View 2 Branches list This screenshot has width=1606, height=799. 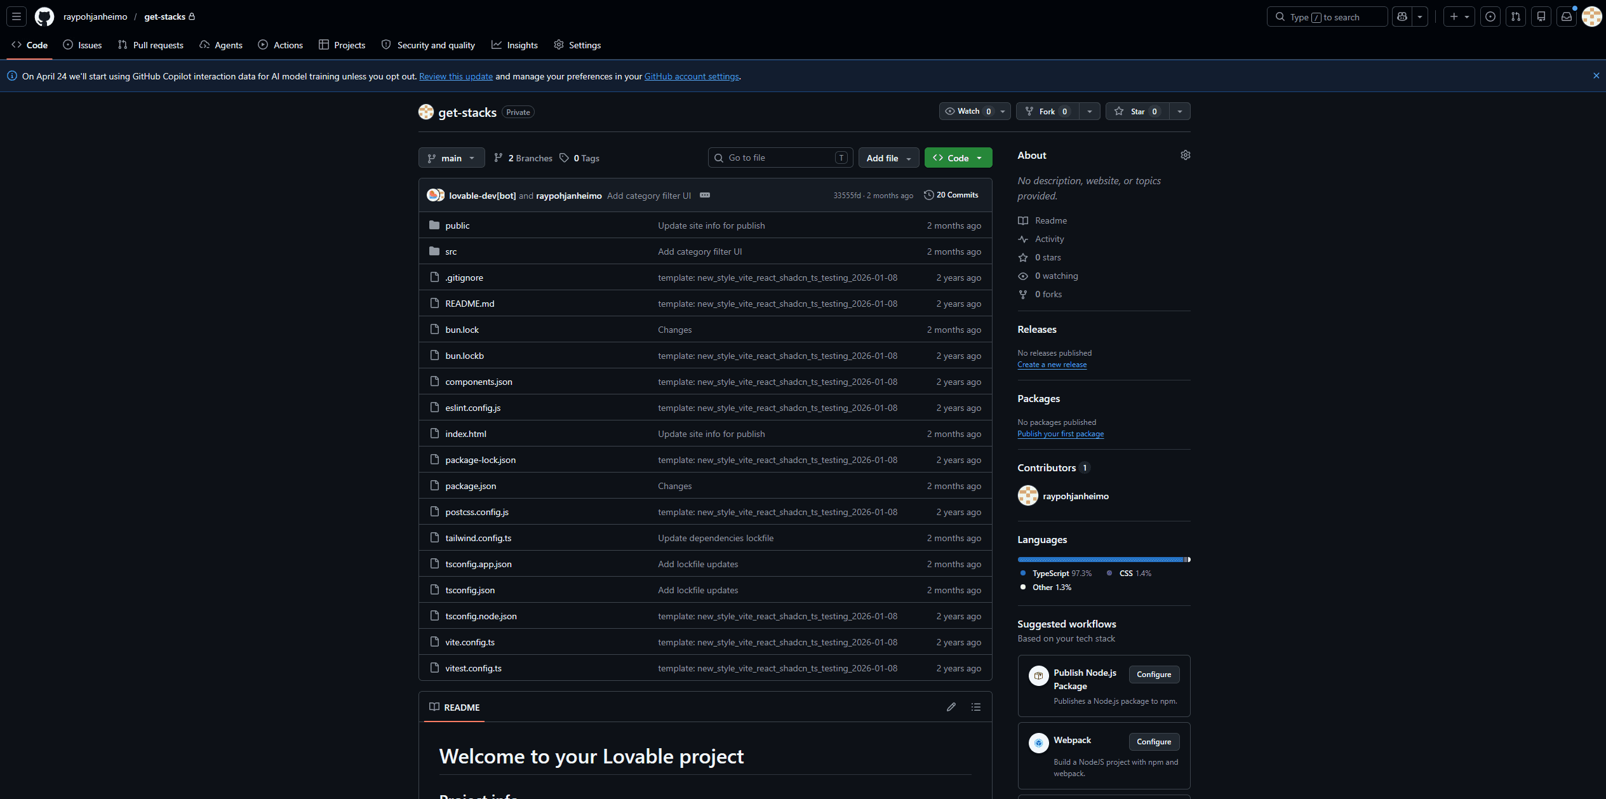click(523, 158)
